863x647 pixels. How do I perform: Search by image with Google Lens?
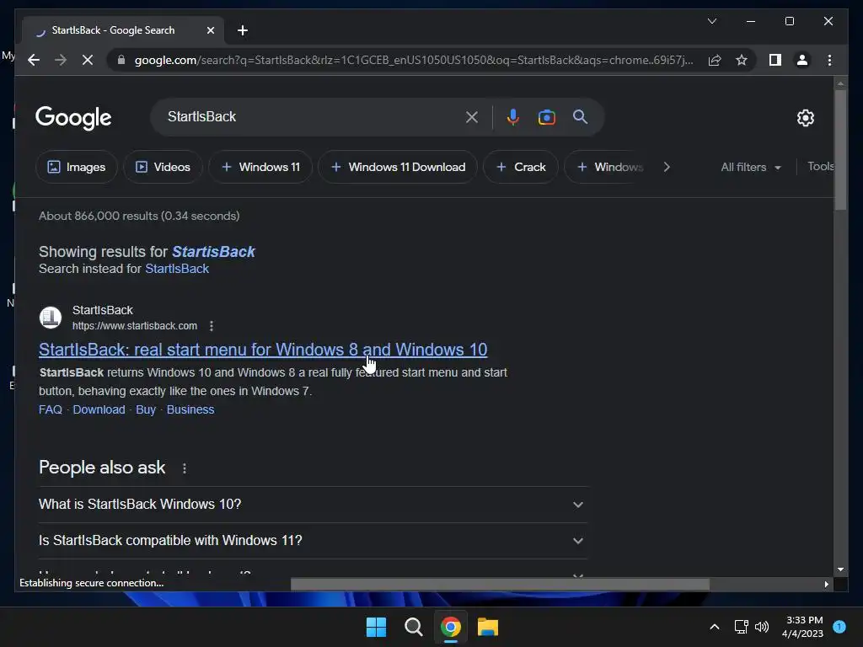tap(546, 117)
